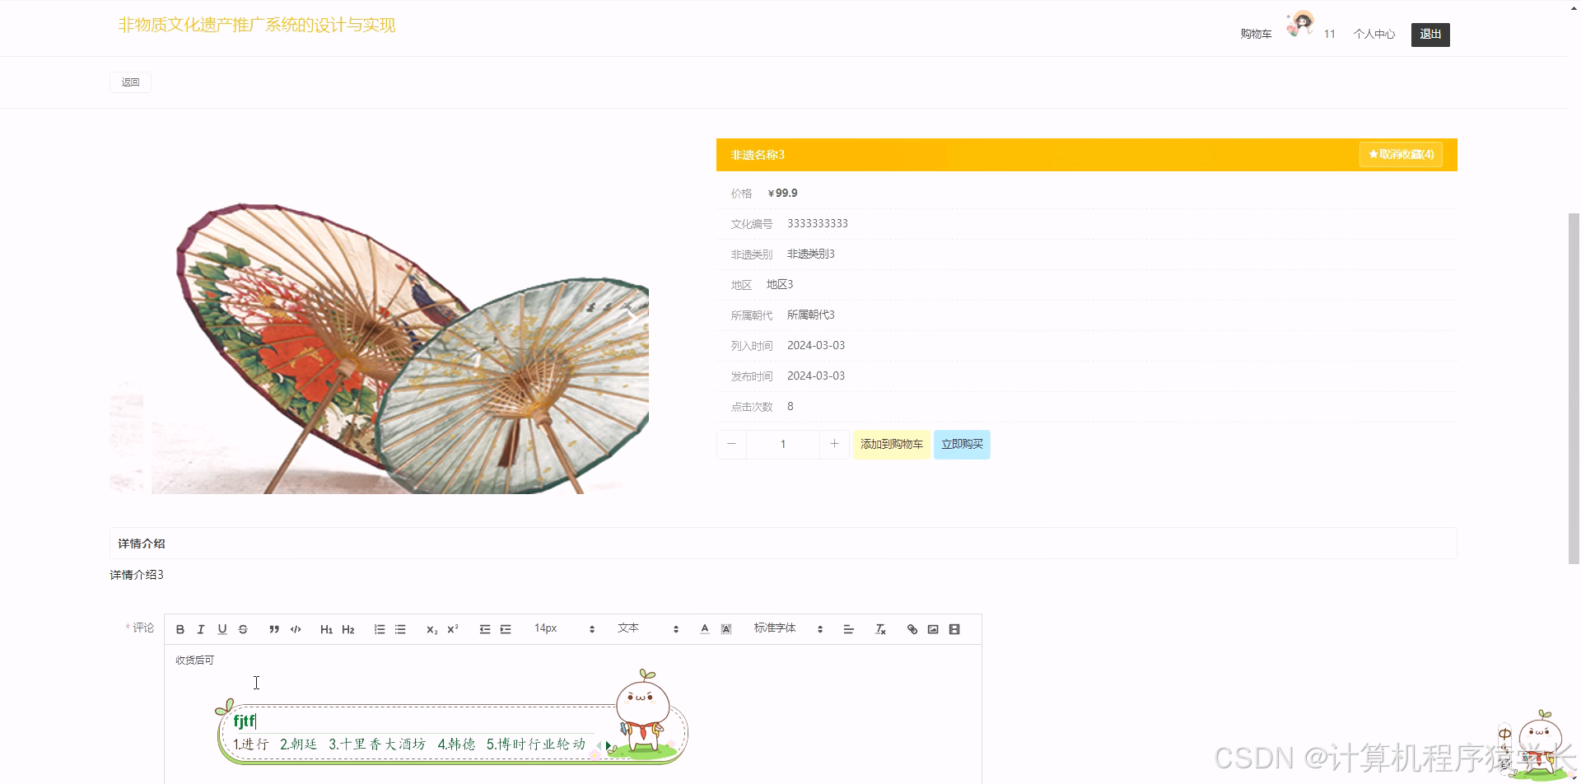Open the 文本 paragraph style dropdown
Image resolution: width=1581 pixels, height=784 pixels.
tap(648, 628)
